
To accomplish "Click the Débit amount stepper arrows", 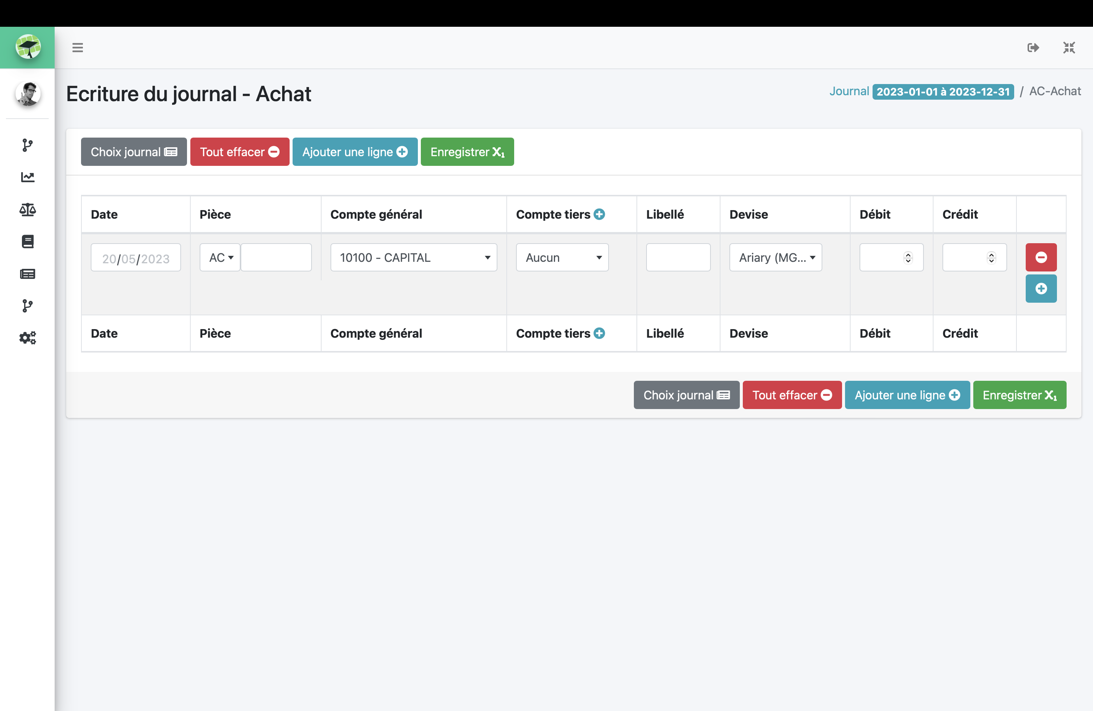I will point(907,258).
